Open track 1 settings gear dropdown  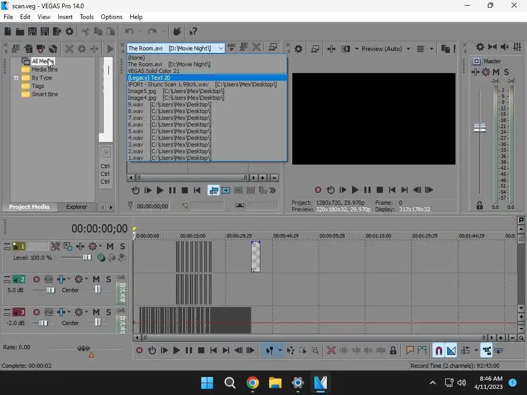(x=100, y=246)
